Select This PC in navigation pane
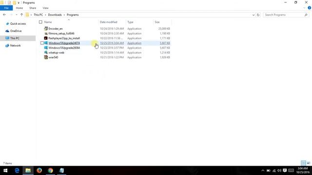This screenshot has height=175, width=312. point(15,38)
